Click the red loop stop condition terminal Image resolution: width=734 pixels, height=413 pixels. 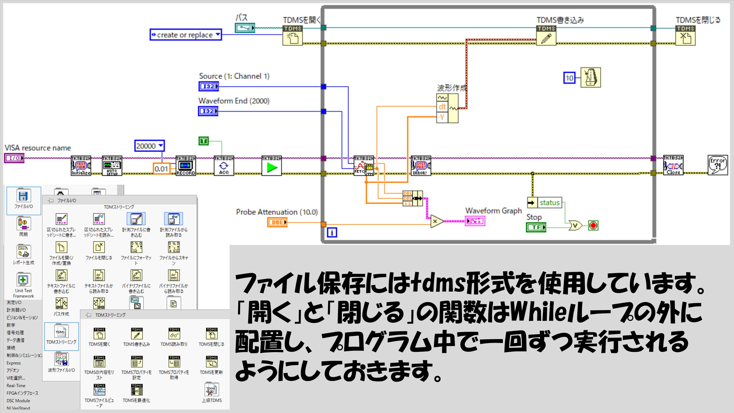tap(593, 226)
